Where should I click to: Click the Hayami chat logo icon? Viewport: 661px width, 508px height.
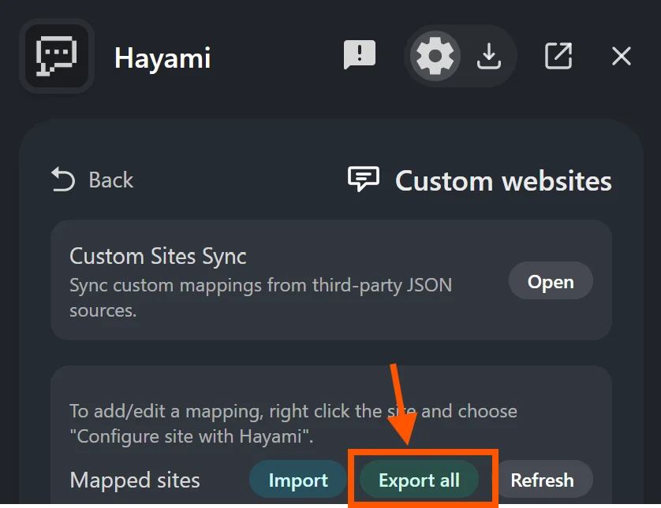pos(57,56)
